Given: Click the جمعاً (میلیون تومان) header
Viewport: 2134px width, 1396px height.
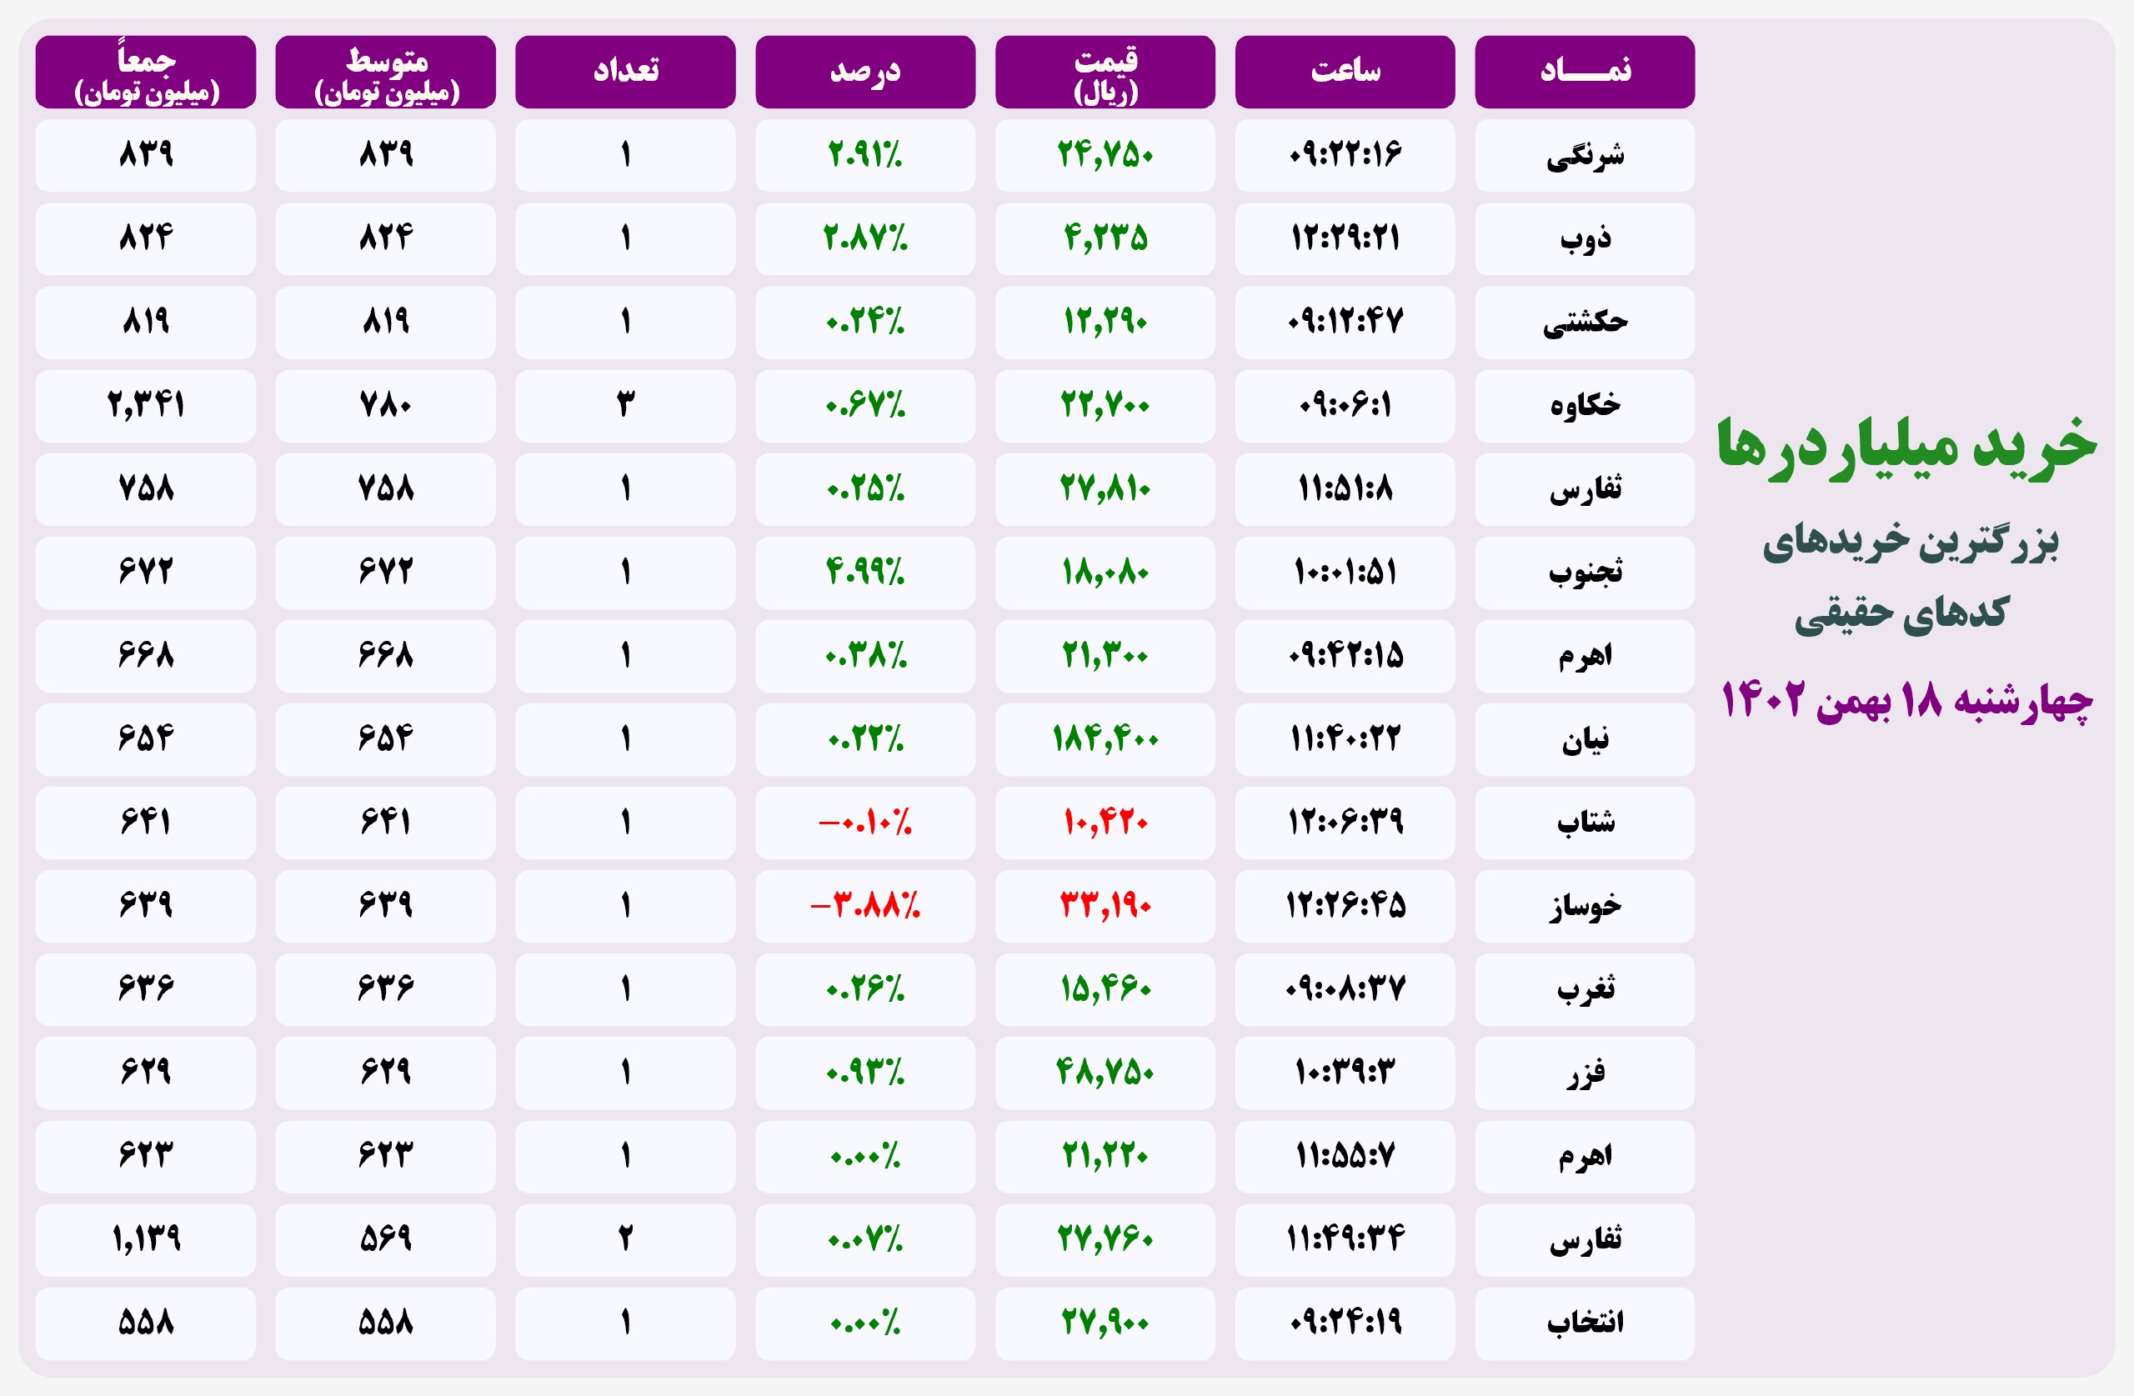Looking at the screenshot, I should pos(145,72).
